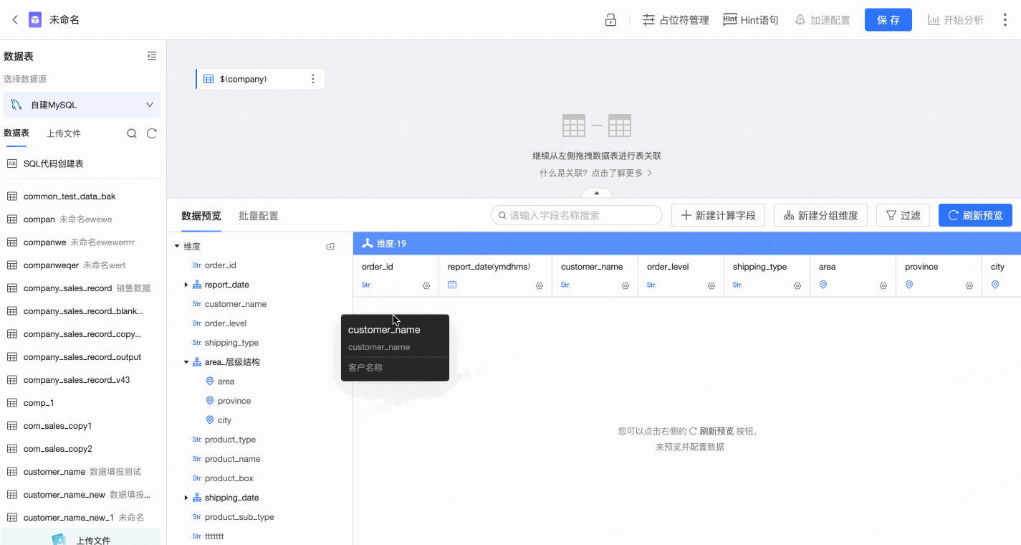
Task: Open settings gear for customer_name column
Action: tap(625, 285)
